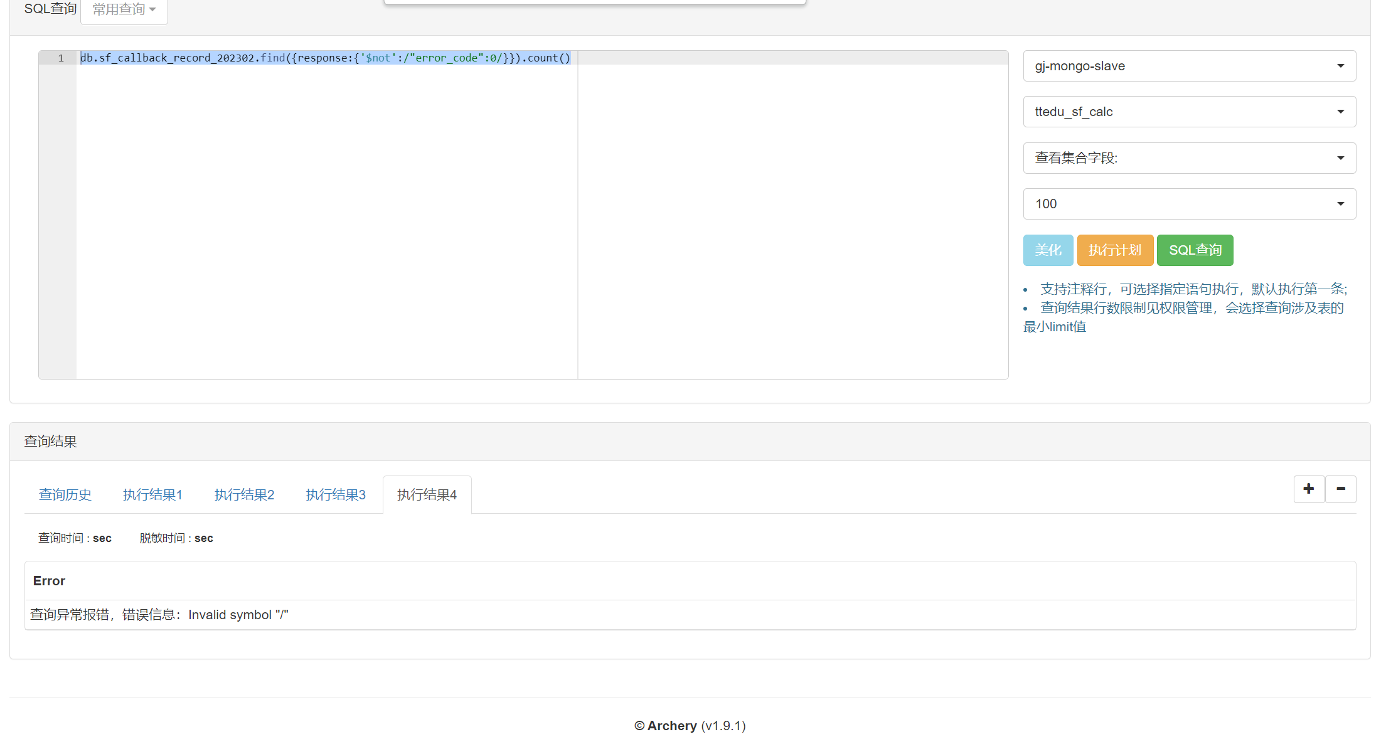Click the caret on 常用查询 button
Viewport: 1386px width, 744px height.
(151, 9)
